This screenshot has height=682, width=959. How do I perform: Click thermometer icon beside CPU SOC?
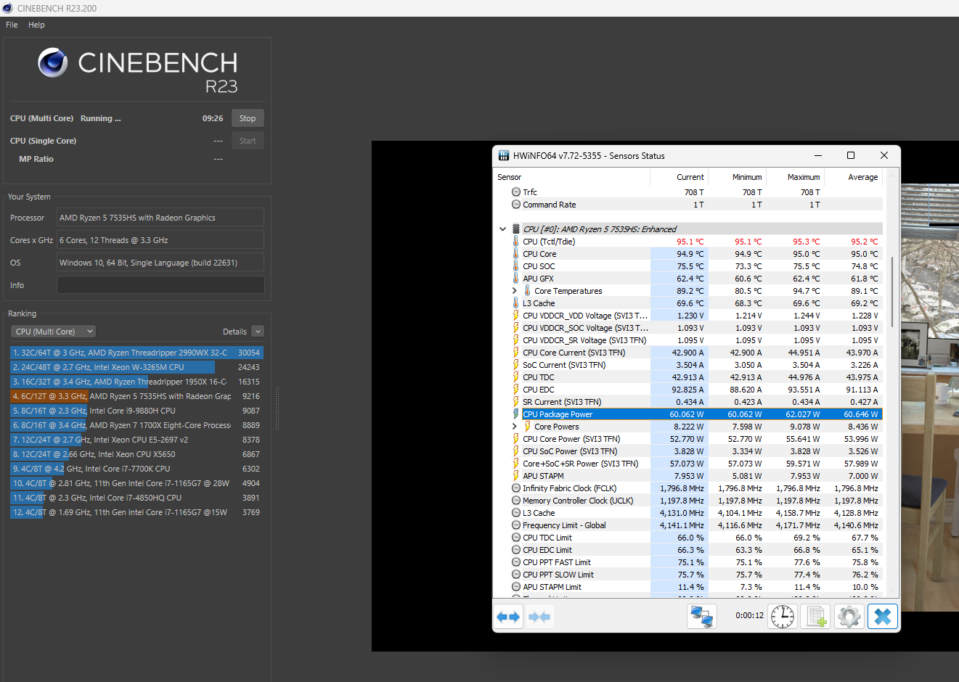pos(516,266)
